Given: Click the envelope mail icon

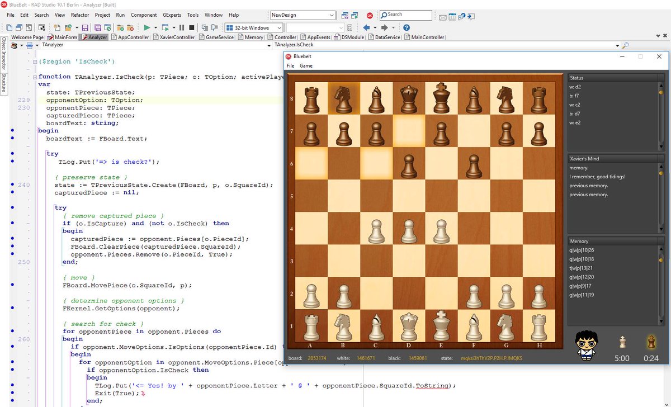Looking at the screenshot, I should pos(443,17).
